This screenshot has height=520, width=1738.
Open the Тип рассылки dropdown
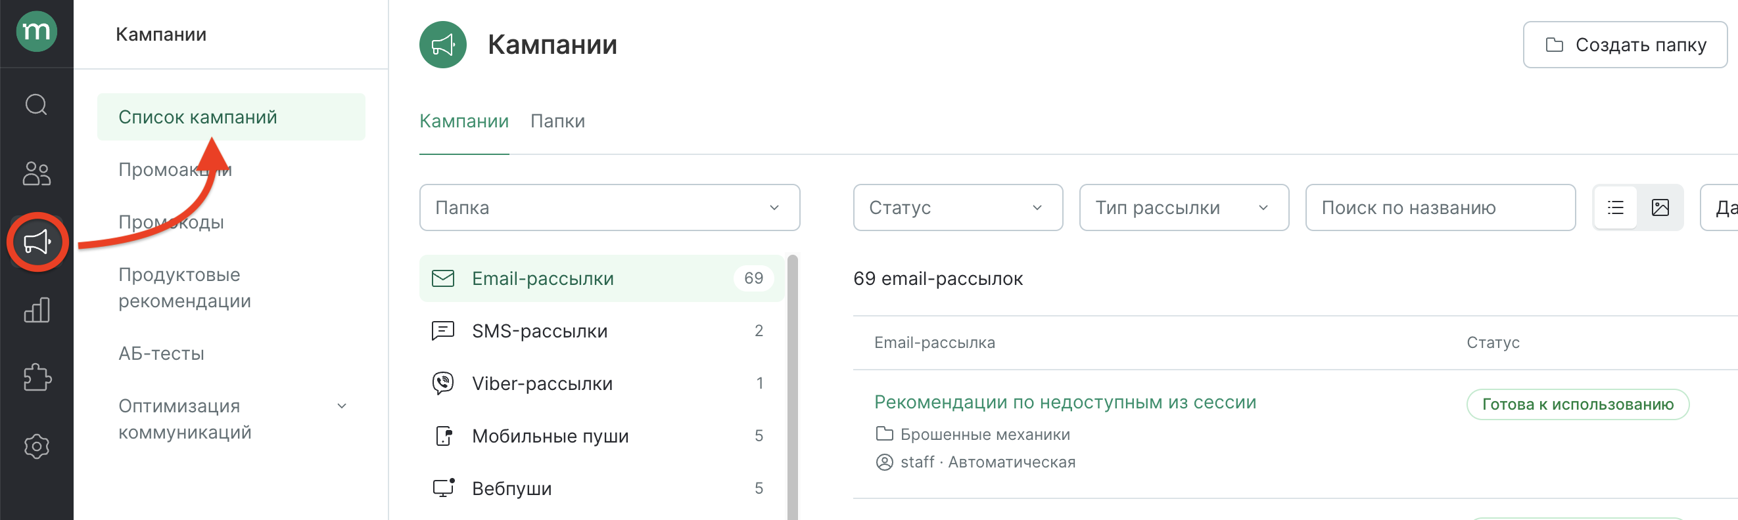coord(1183,207)
